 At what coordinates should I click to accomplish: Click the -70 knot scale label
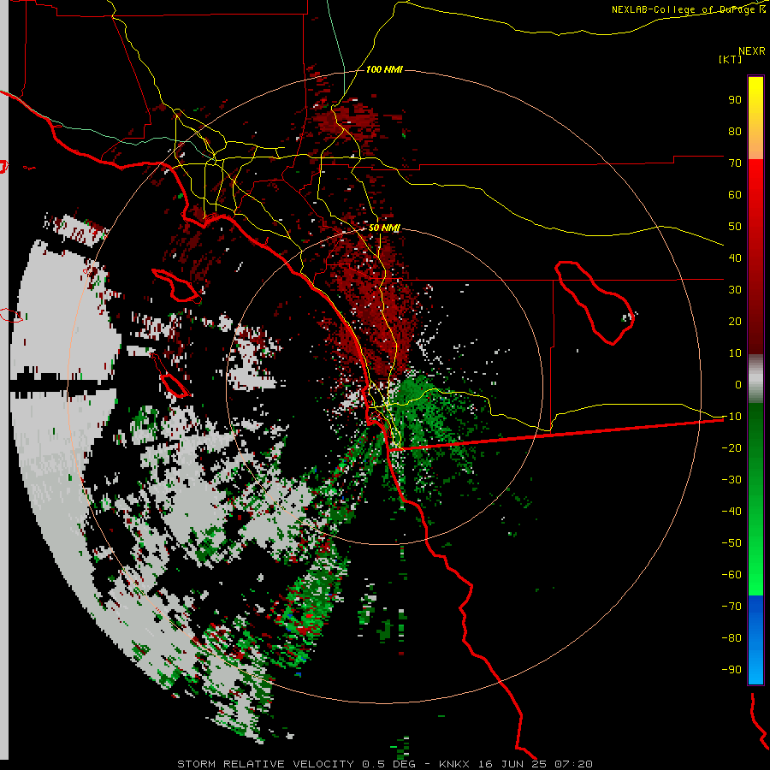pos(731,607)
